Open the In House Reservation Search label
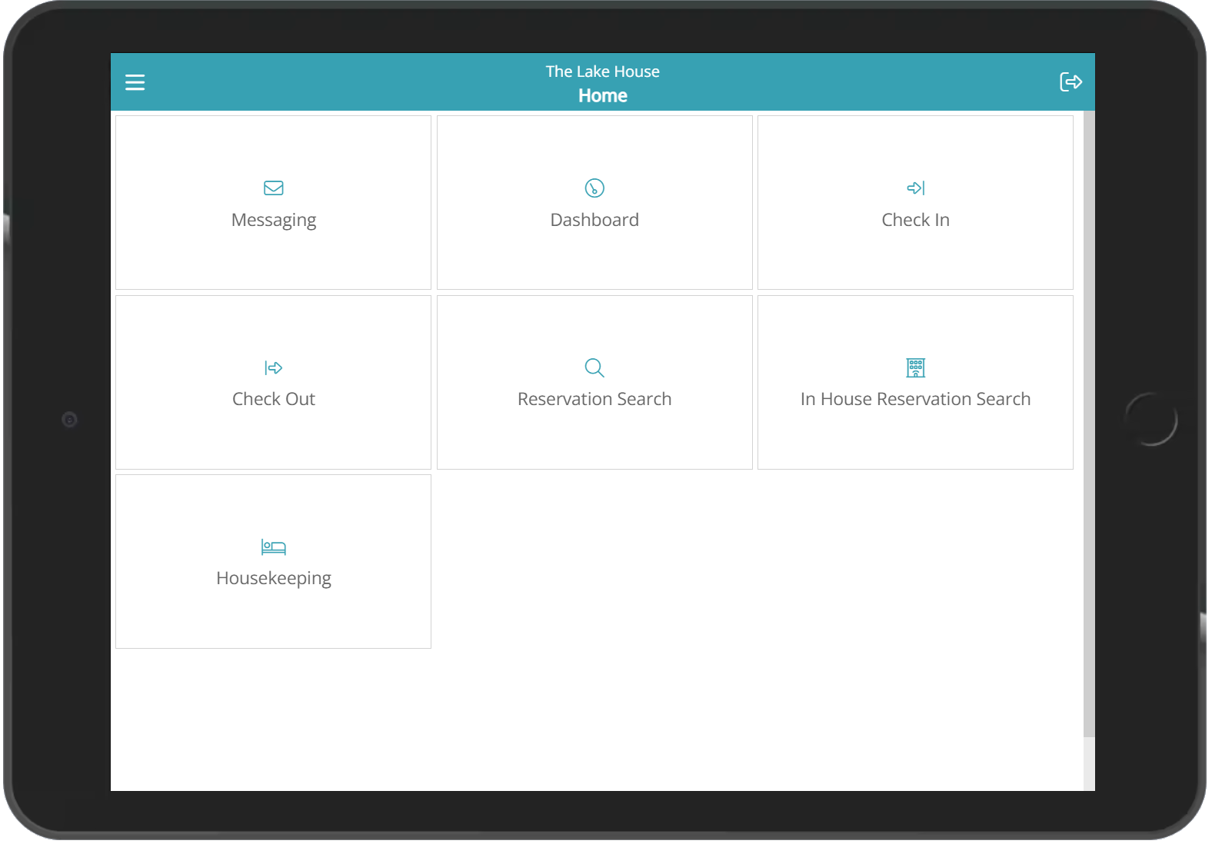 pos(915,399)
